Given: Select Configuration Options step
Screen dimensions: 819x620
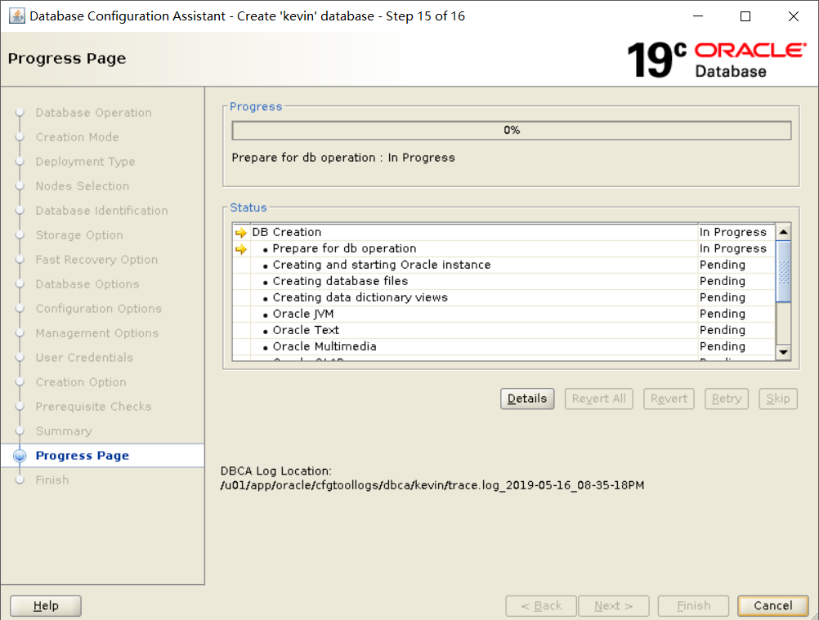Looking at the screenshot, I should [99, 309].
